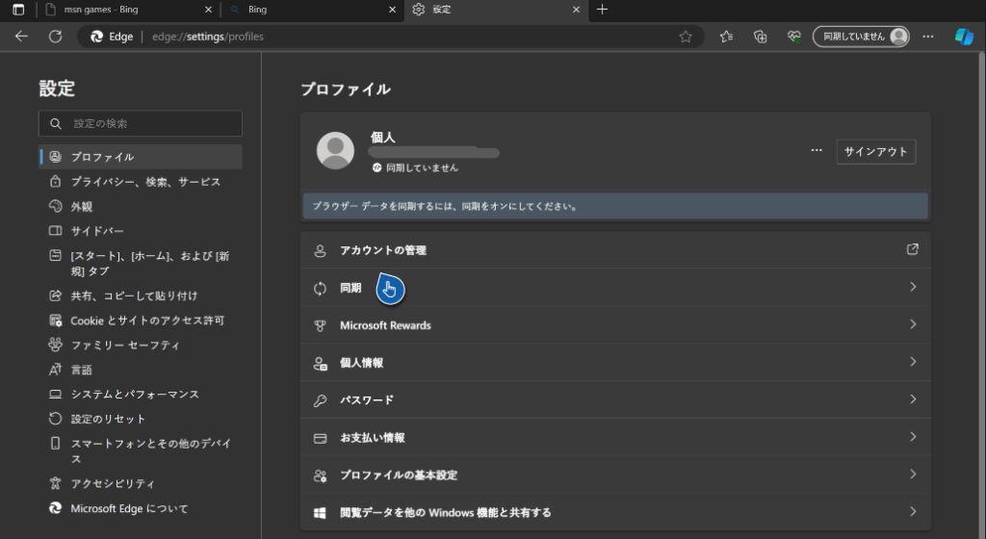Reload the page with refresh icon
Image resolution: width=986 pixels, height=539 pixels.
pos(55,37)
